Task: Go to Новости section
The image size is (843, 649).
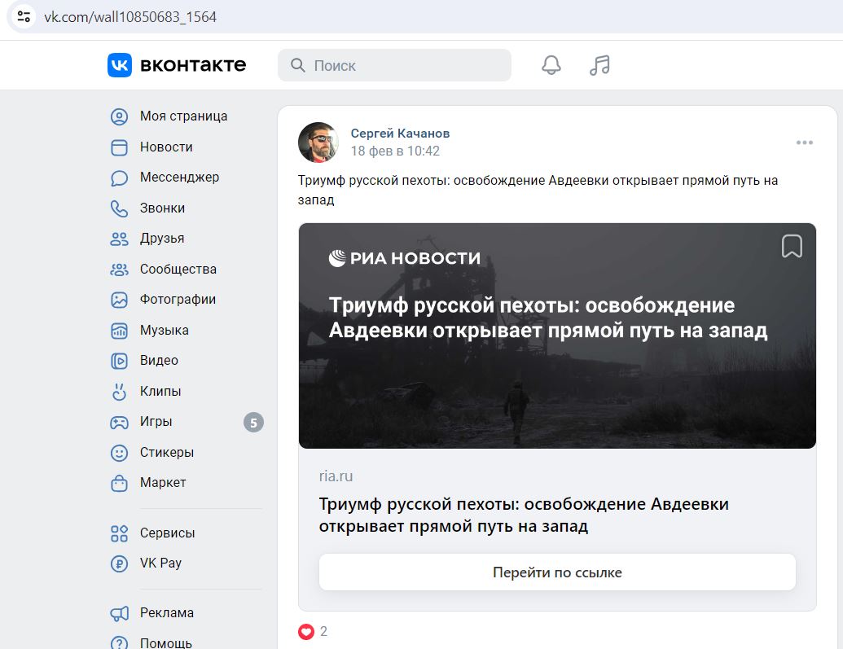Action: [x=166, y=147]
